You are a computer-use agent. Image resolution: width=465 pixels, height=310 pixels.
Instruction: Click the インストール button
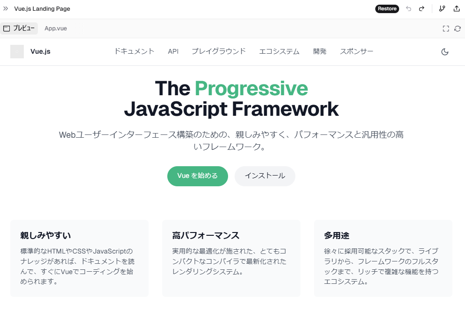click(265, 176)
